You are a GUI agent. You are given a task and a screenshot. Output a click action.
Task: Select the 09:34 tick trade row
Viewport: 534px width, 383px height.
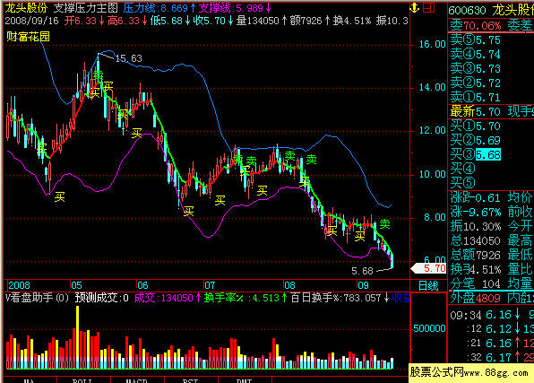click(x=491, y=315)
